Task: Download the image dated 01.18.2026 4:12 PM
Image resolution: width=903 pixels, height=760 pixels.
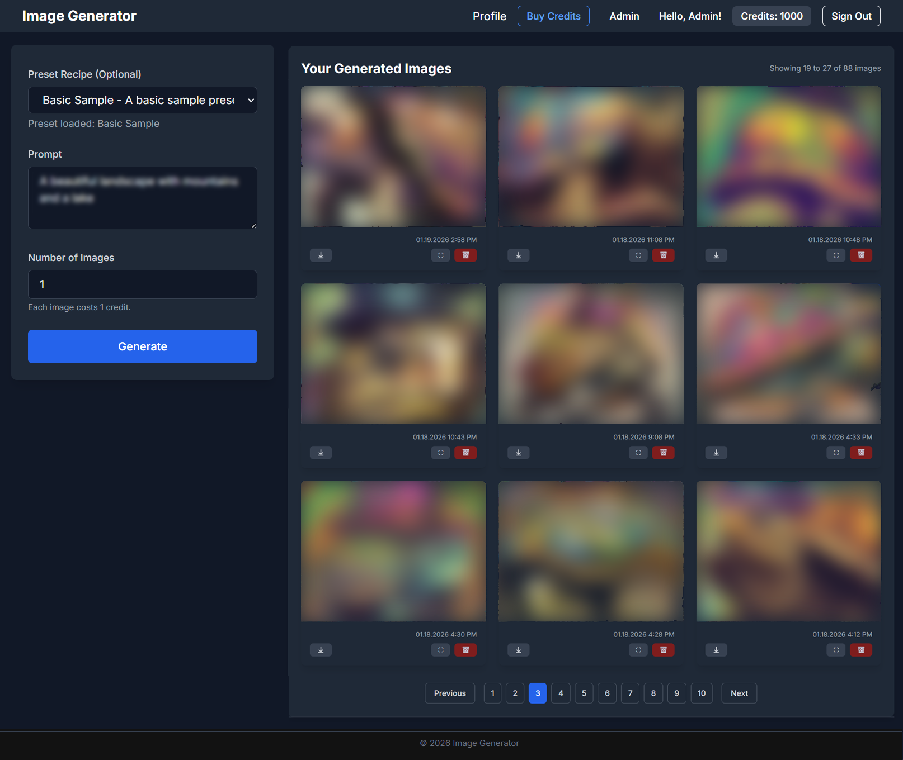Action: click(x=716, y=650)
